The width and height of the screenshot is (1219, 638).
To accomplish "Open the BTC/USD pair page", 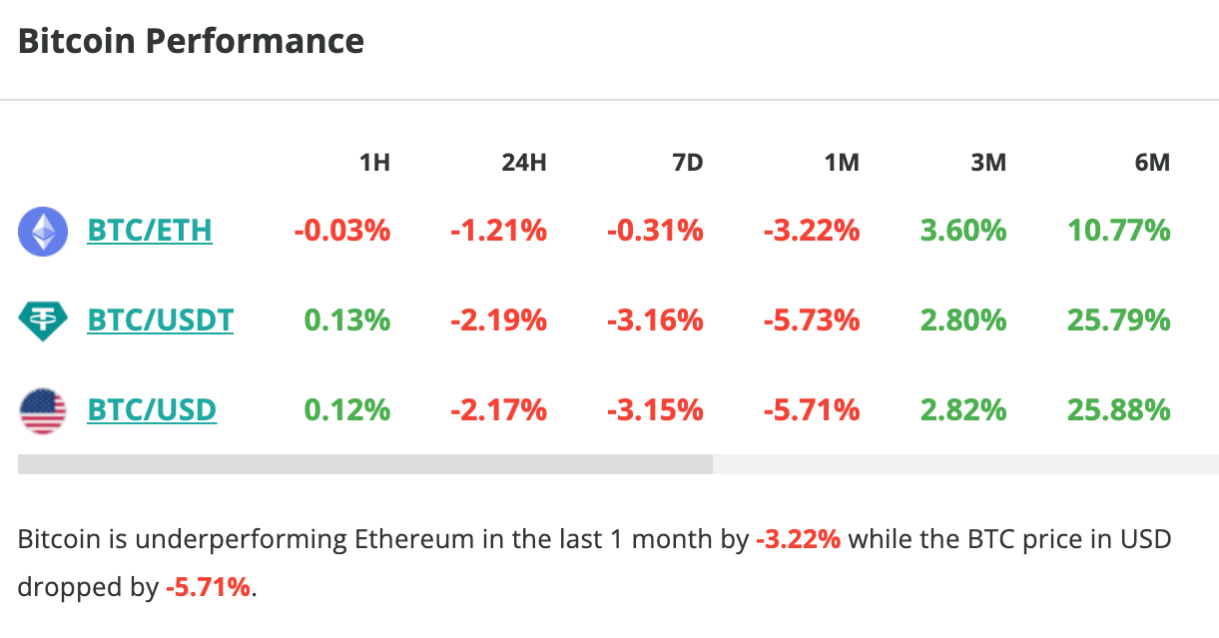I will [x=151, y=409].
